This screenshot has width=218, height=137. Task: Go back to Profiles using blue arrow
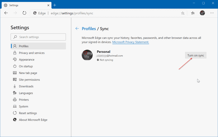click(77, 29)
